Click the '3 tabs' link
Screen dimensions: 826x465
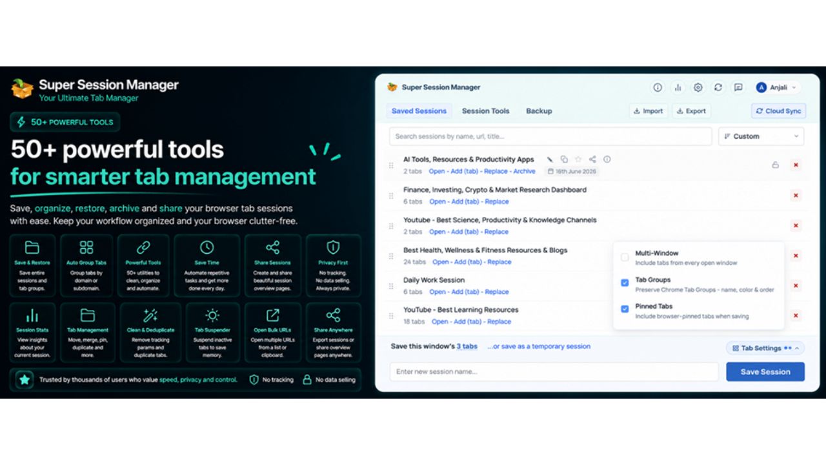pos(467,346)
